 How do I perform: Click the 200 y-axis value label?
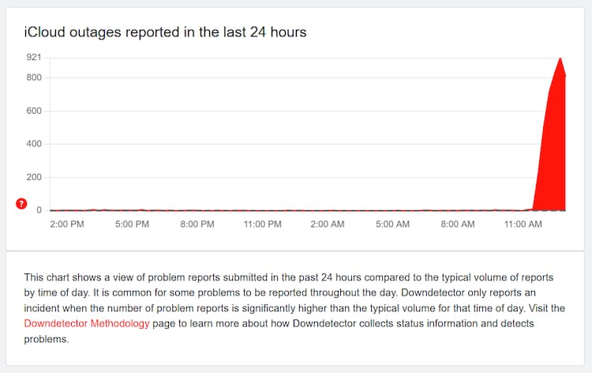(x=33, y=177)
